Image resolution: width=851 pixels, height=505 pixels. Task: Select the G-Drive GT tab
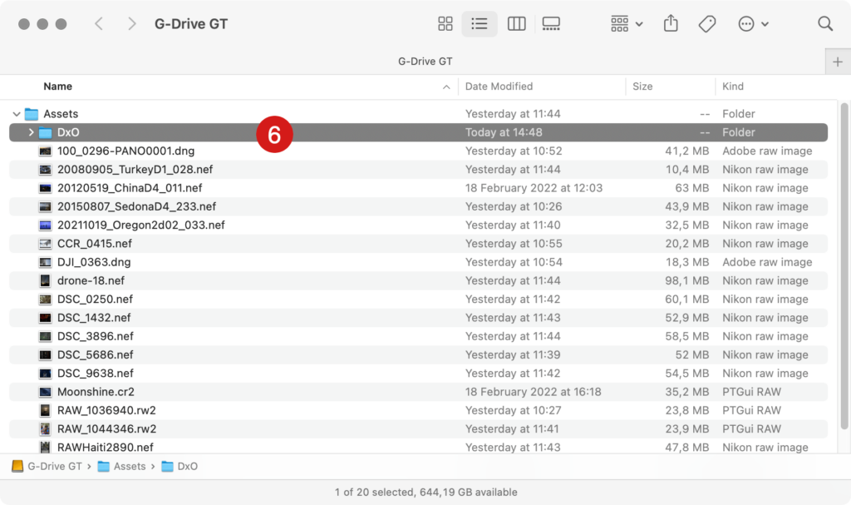click(425, 62)
